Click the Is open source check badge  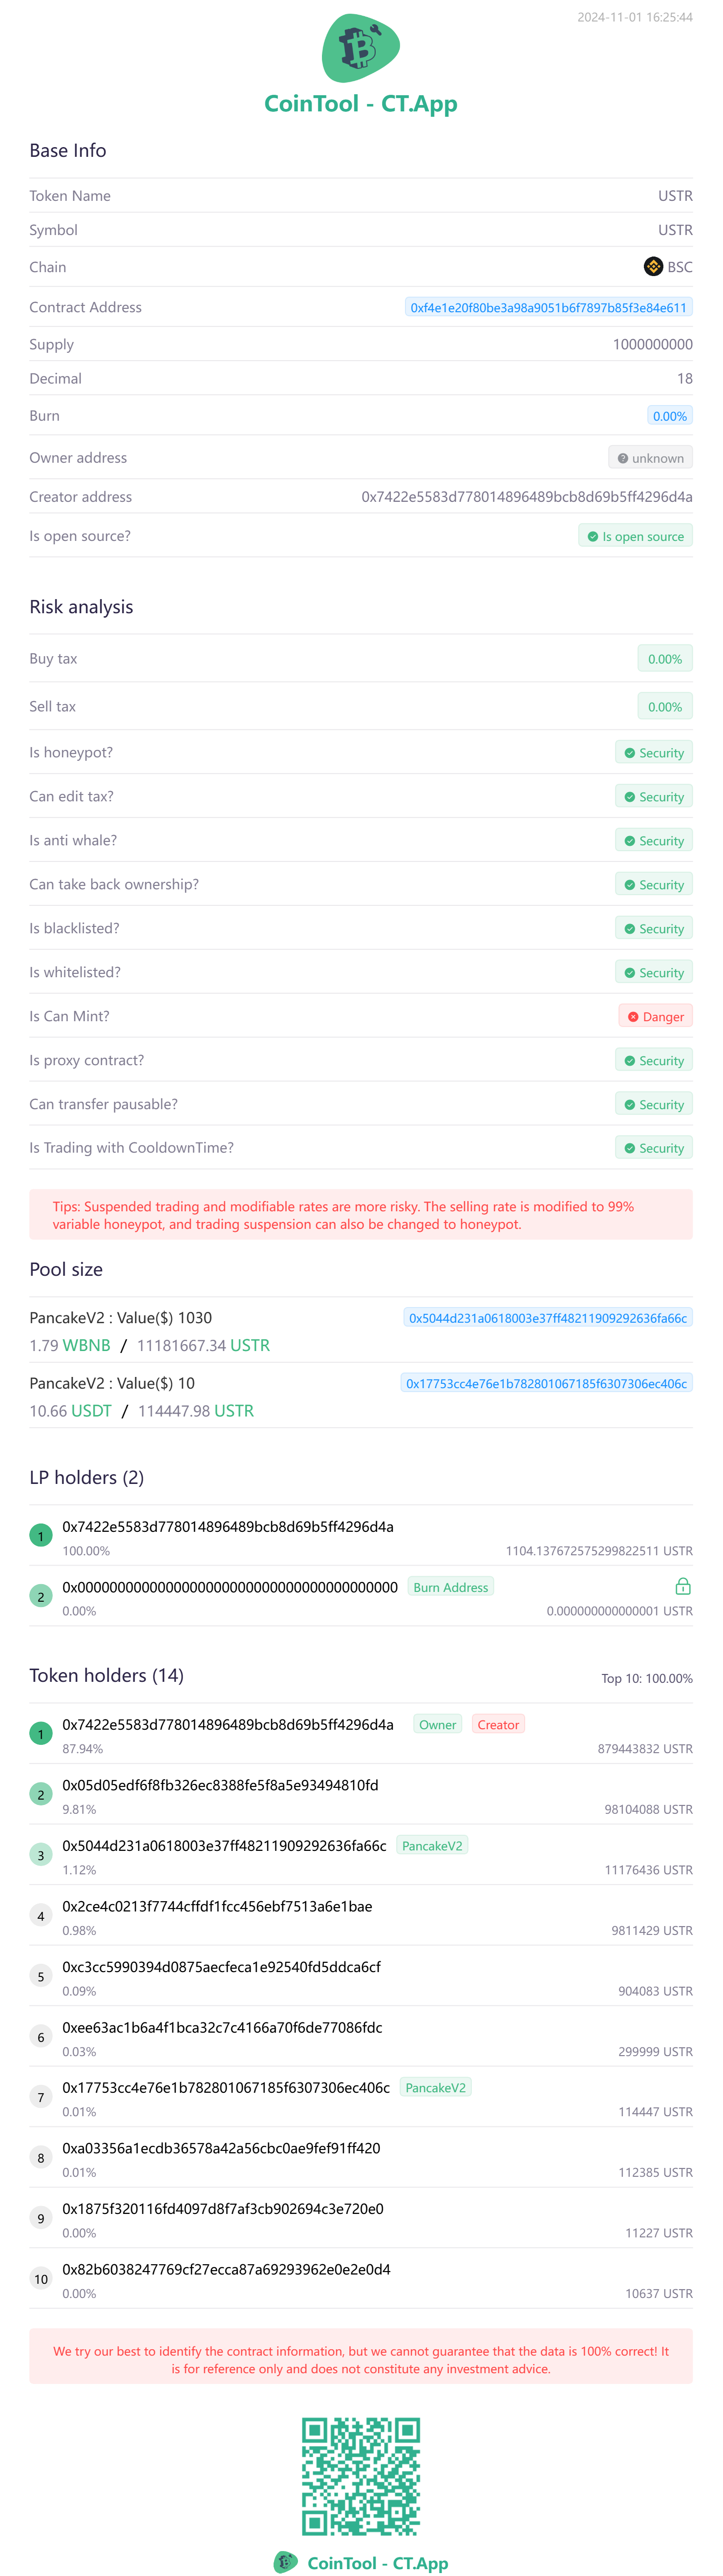[x=635, y=536]
